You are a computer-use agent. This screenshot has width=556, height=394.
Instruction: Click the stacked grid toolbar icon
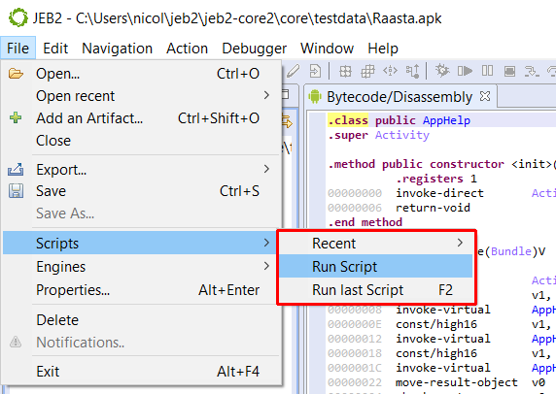coord(367,71)
